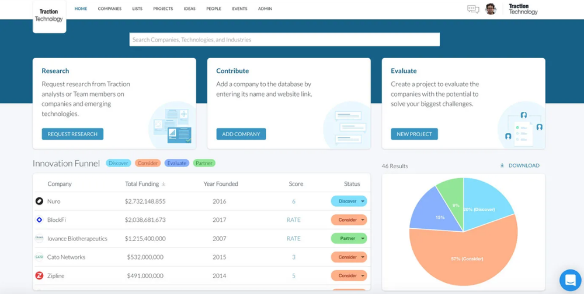Open Cato Networks' Consider status dropdown

click(x=349, y=257)
